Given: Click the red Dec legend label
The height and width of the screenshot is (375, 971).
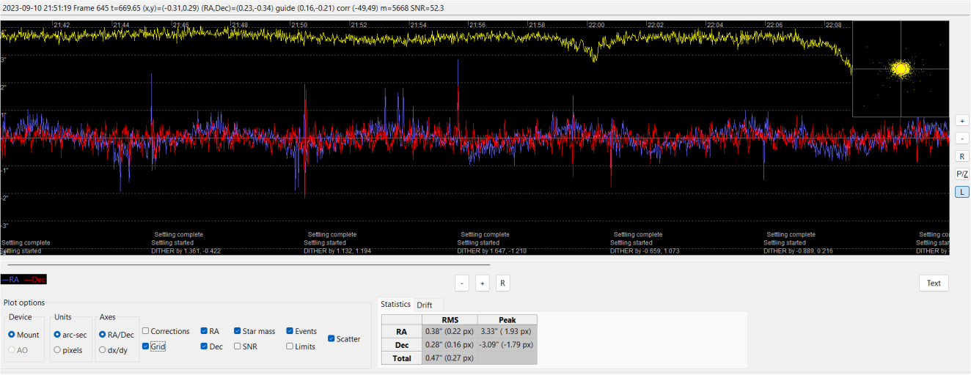Looking at the screenshot, I should [x=34, y=280].
